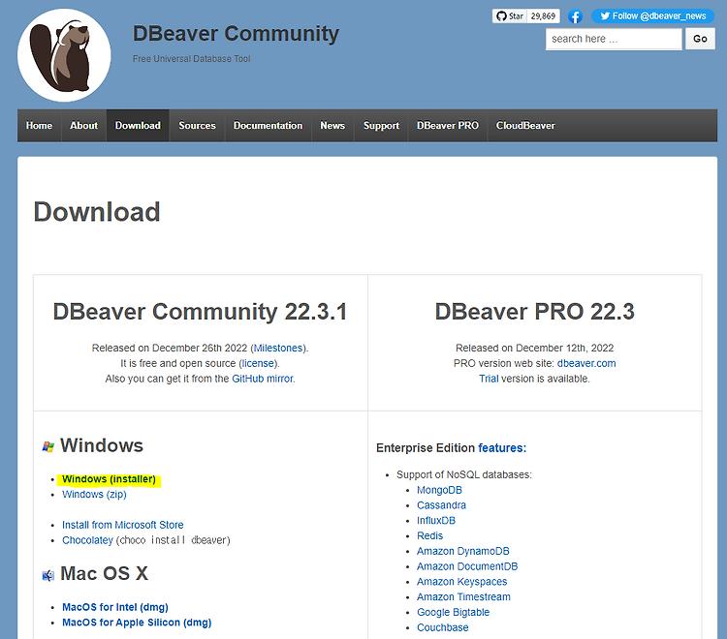
Task: Open the Chocolatey link
Action: click(87, 540)
